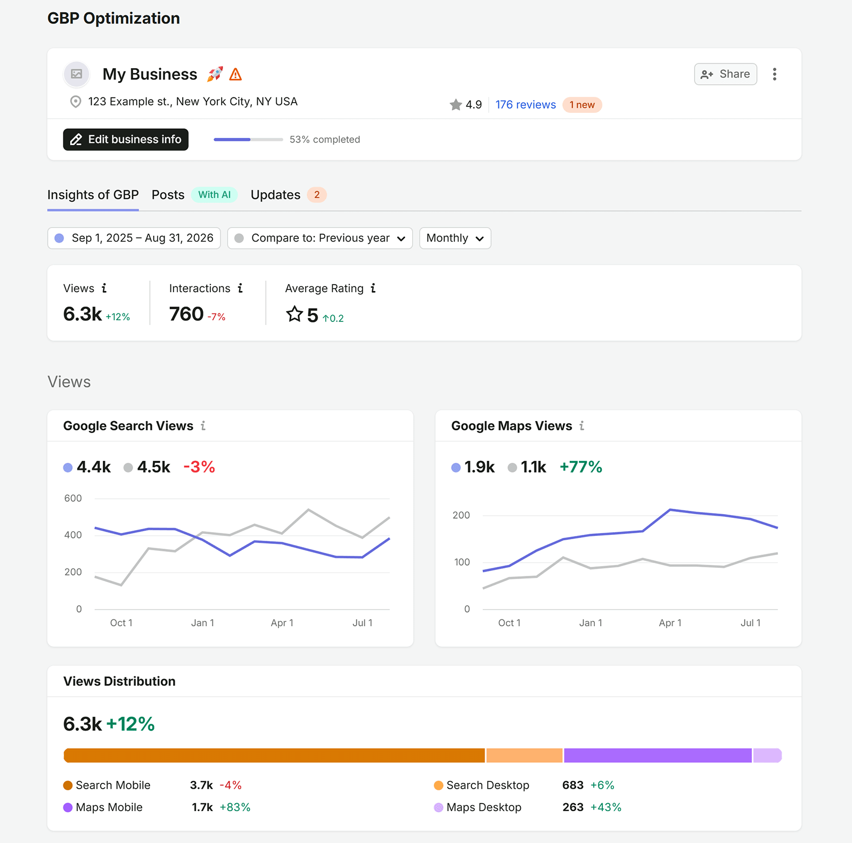Click the +77% change in Google Maps Views
This screenshot has width=852, height=843.
[x=581, y=467]
